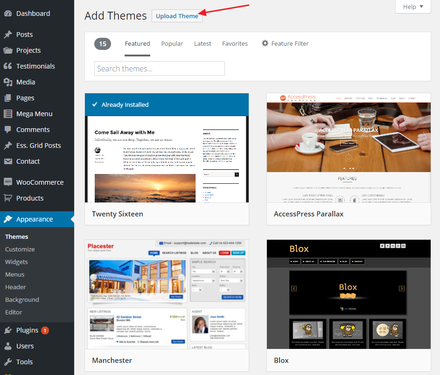Click the AccessPress Parallax theme preview

pyautogui.click(x=349, y=148)
